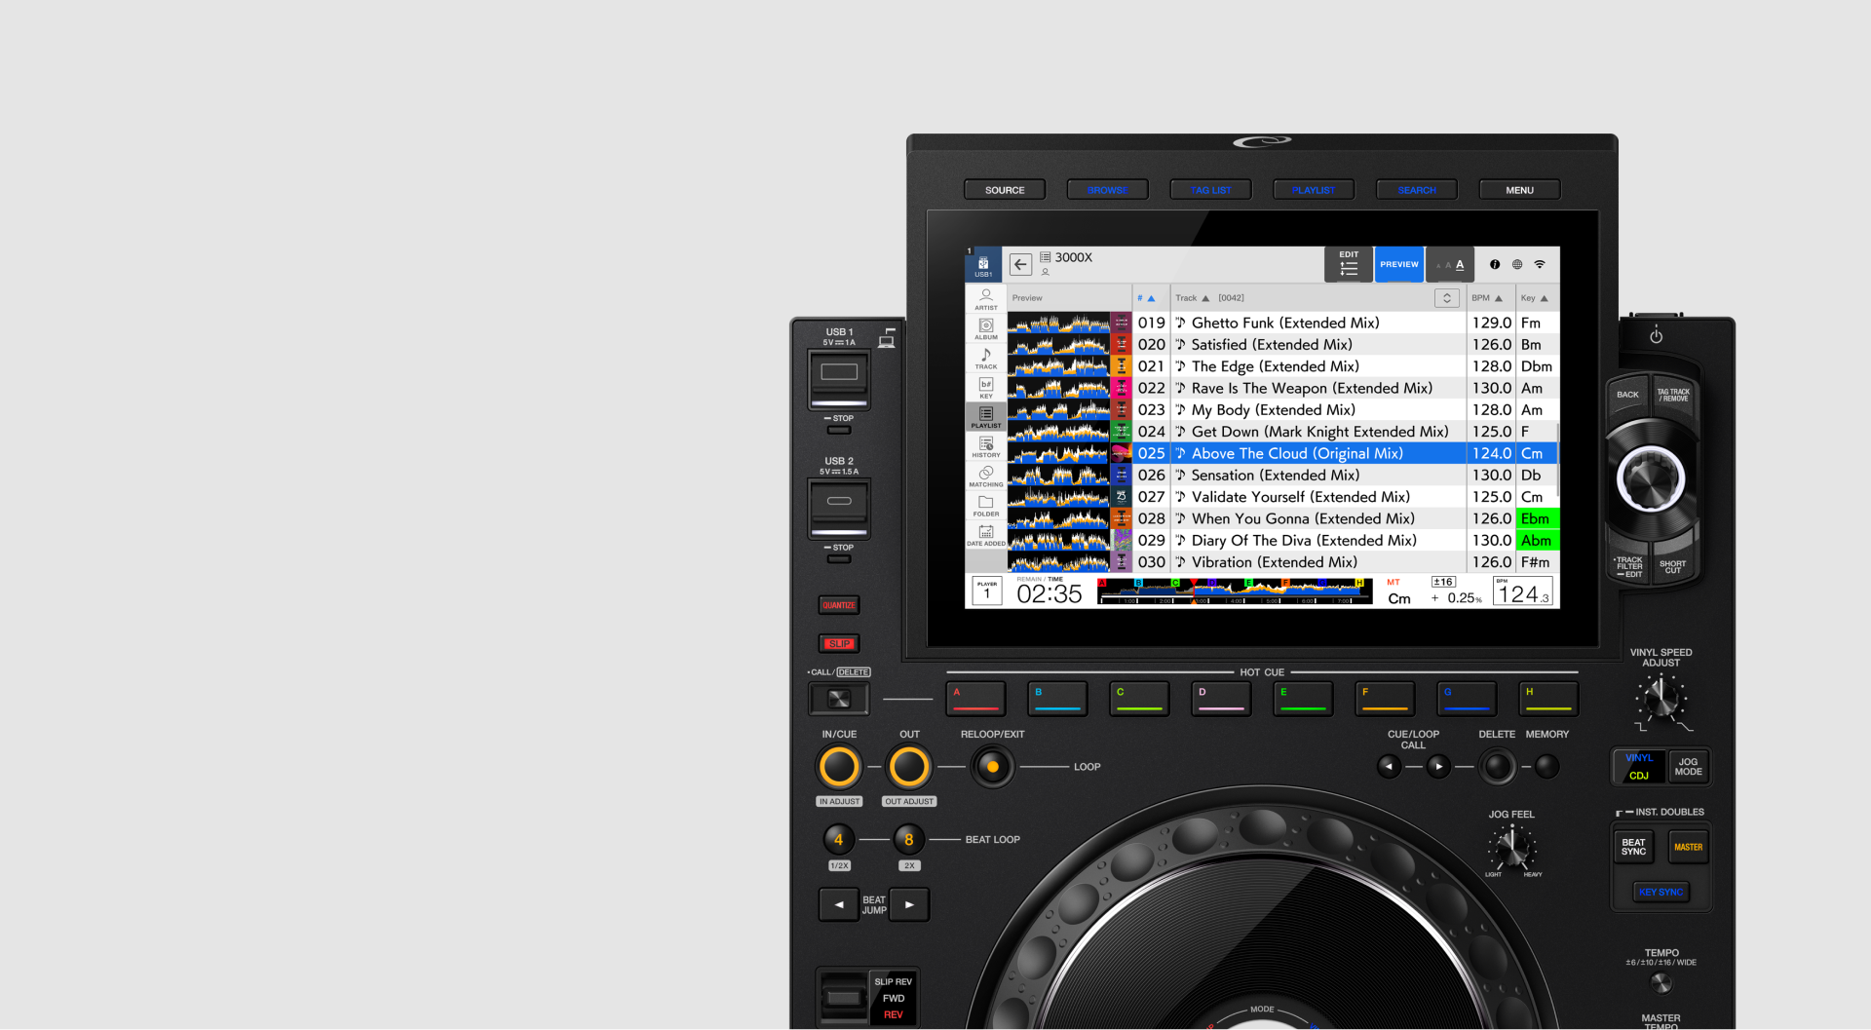This screenshot has width=1871, height=1030.
Task: Click the Shortcut button
Action: pos(1673,566)
